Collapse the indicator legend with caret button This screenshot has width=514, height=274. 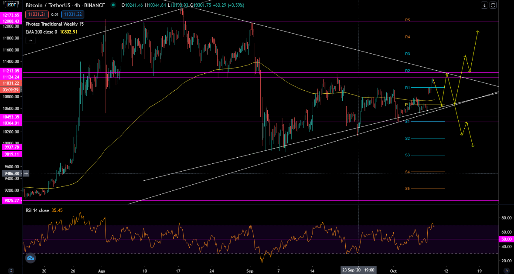pos(31,41)
